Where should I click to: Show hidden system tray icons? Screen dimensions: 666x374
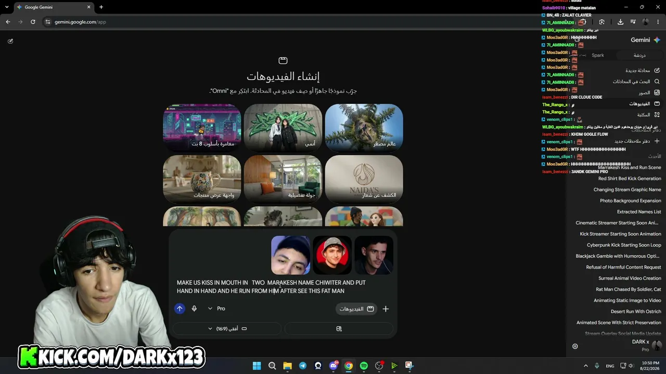(585, 366)
